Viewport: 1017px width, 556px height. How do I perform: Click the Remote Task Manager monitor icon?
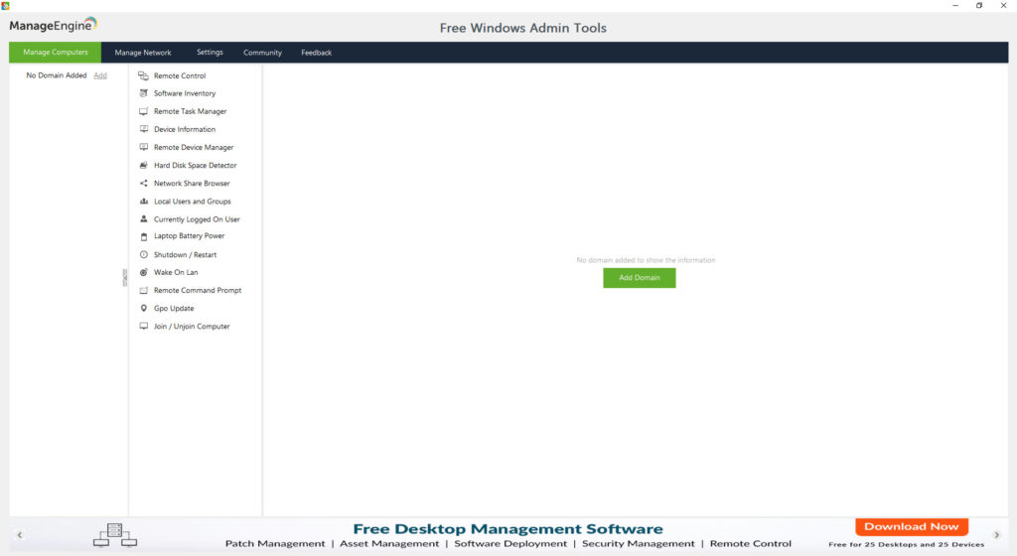[x=143, y=111]
